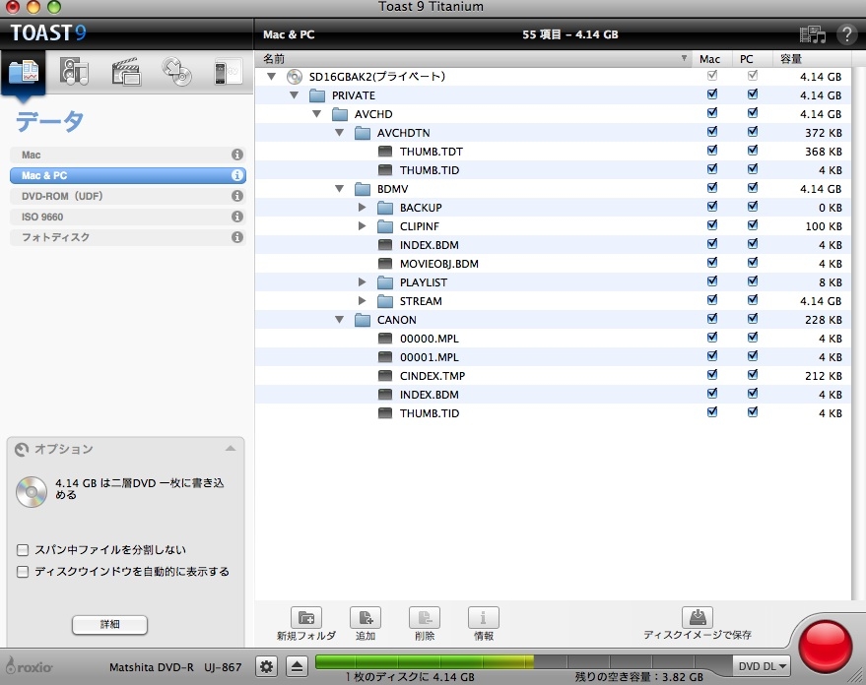
Task: Open the media browser icon in header
Action: (813, 34)
